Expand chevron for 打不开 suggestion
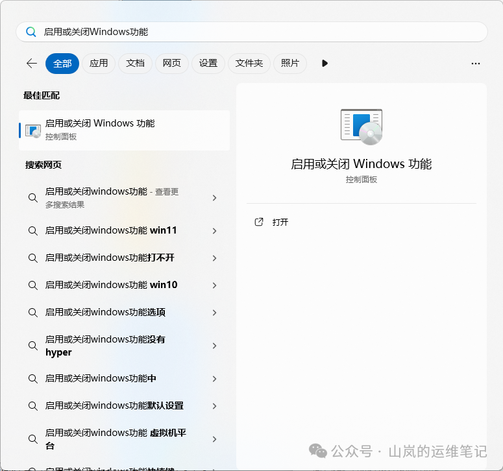Screen dimensions: 503x471 215,258
